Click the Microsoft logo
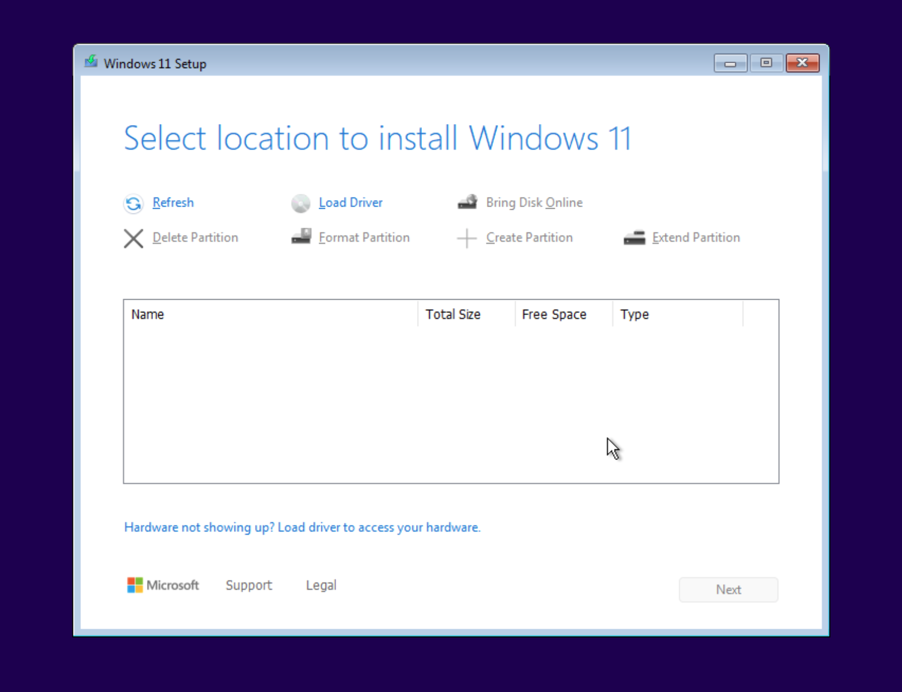This screenshot has width=902, height=692. point(162,585)
